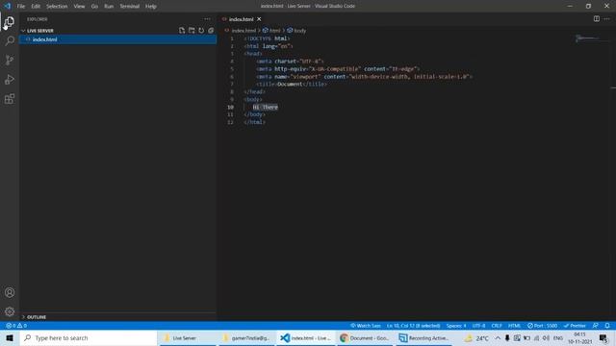Open the Windows Action Center notifications
Screen dimensions: 616x346
click(x=603, y=337)
